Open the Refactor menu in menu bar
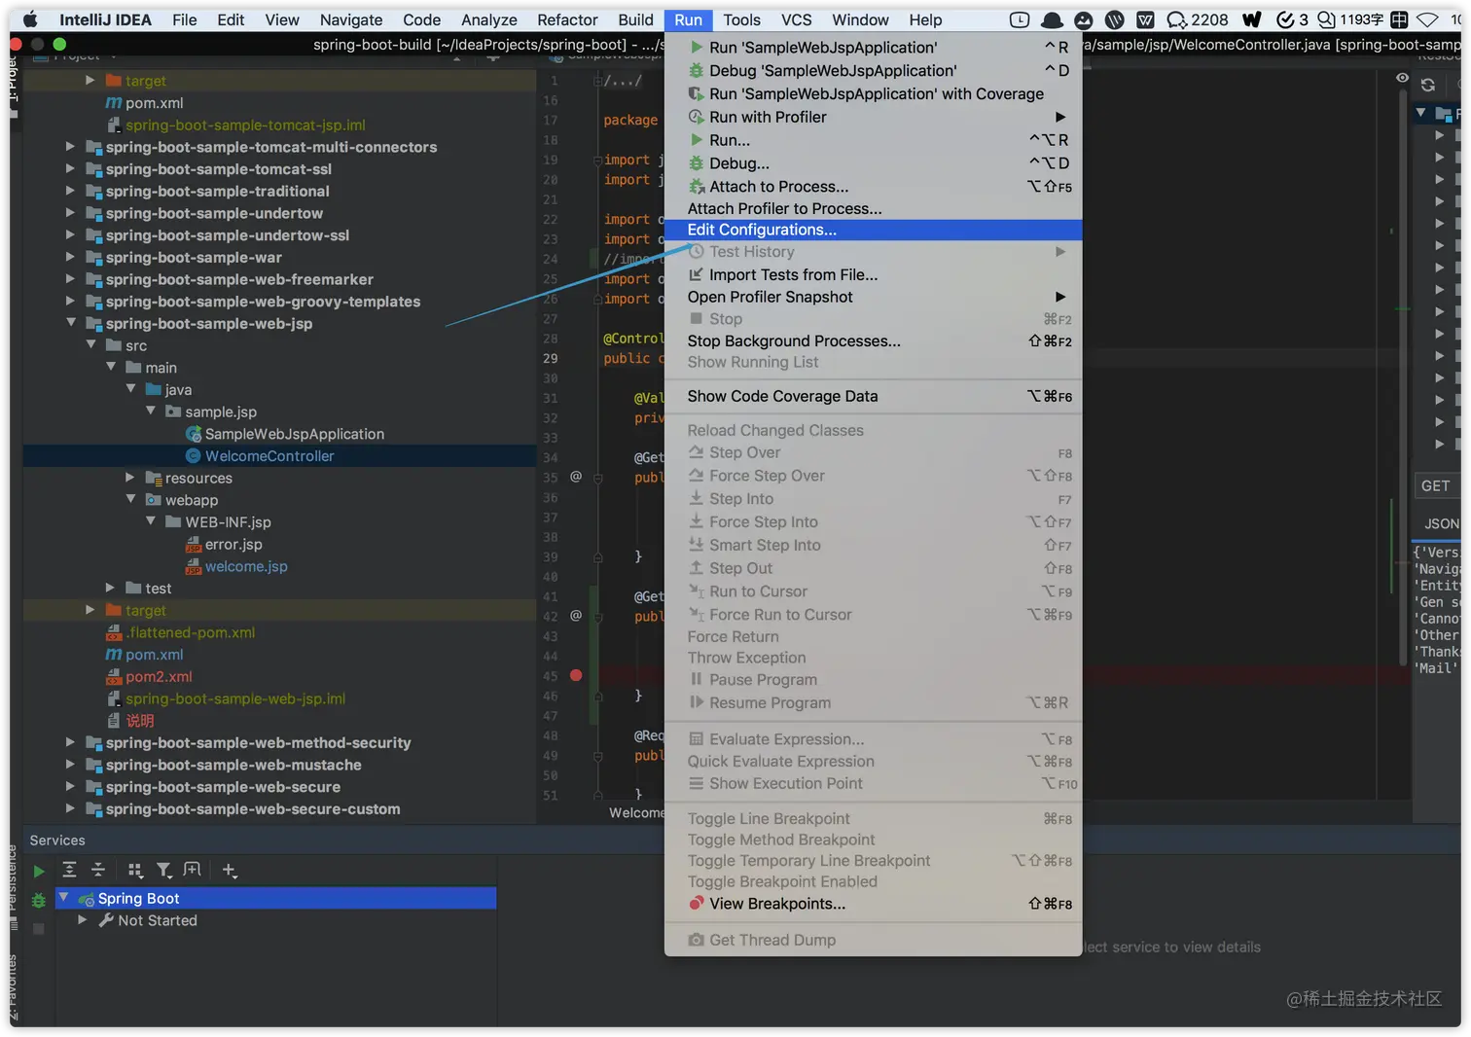Viewport: 1471px width, 1037px height. click(567, 19)
